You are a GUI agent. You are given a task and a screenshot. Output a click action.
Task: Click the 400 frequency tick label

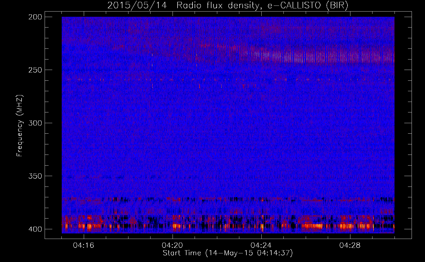35,229
